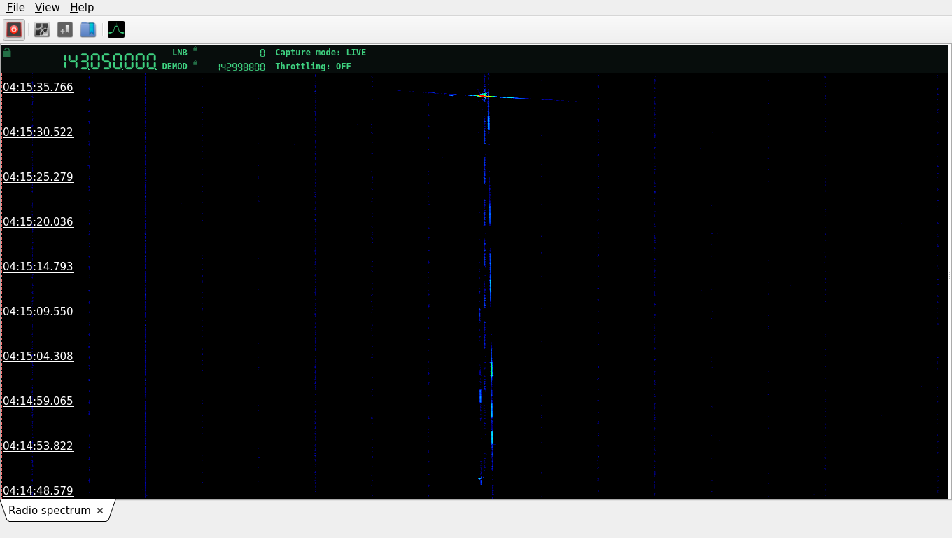Viewport: 952px width, 538px height.
Task: Click the 04:15:14.793 timestamp
Action: [38, 267]
